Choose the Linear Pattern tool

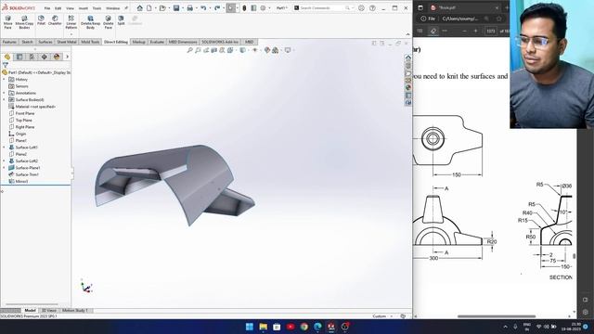point(71,22)
